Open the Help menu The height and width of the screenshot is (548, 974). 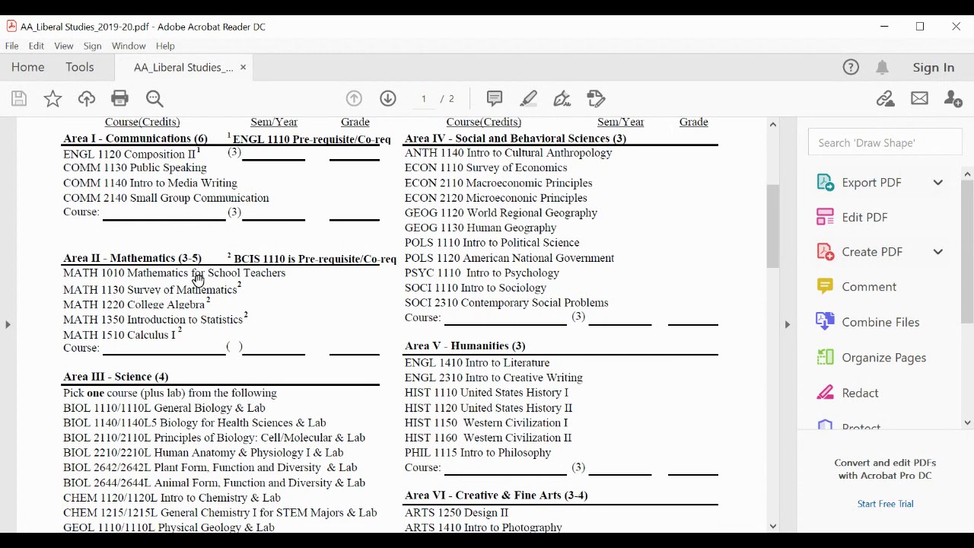click(x=165, y=46)
